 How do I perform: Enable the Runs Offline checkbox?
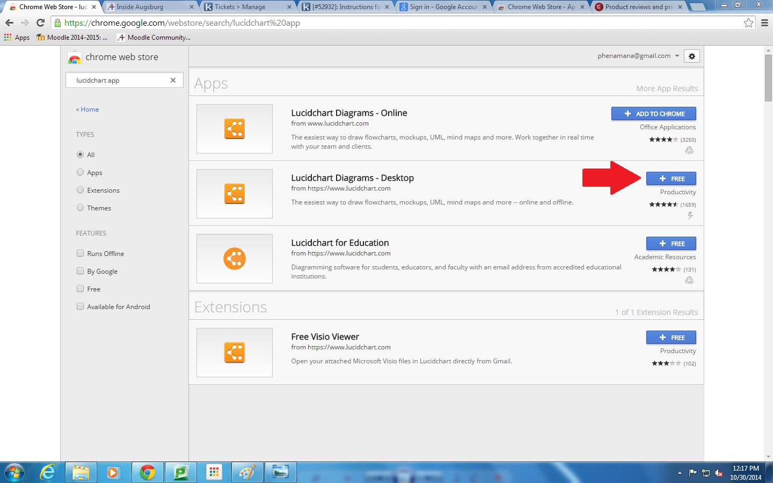(x=80, y=253)
